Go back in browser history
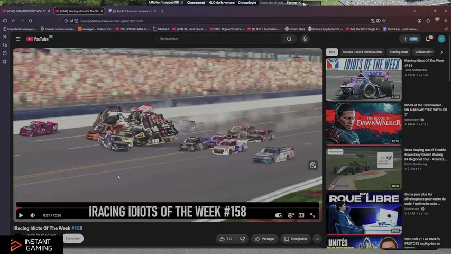The width and height of the screenshot is (451, 254). coord(14,21)
